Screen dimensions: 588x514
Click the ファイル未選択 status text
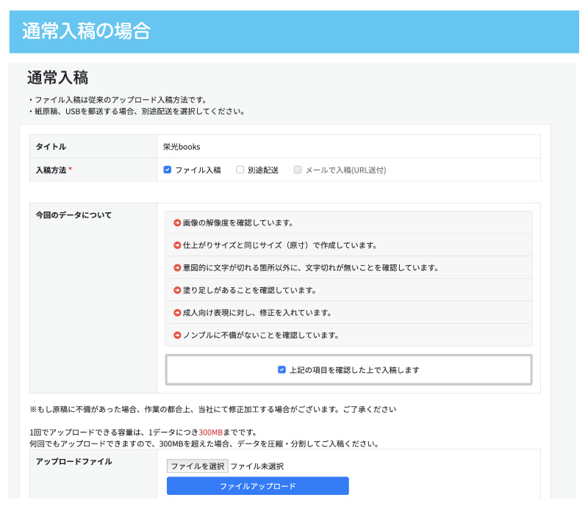pos(257,466)
